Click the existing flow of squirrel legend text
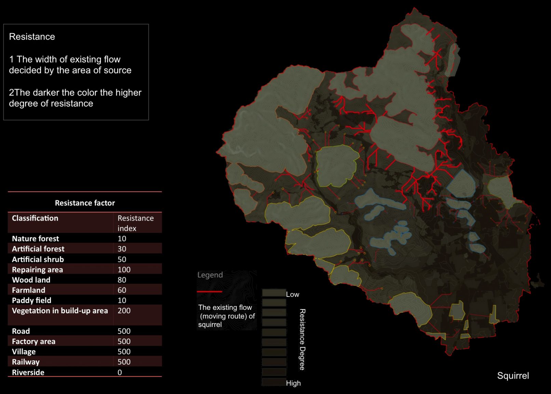The height and width of the screenshot is (394, 551). tap(226, 316)
